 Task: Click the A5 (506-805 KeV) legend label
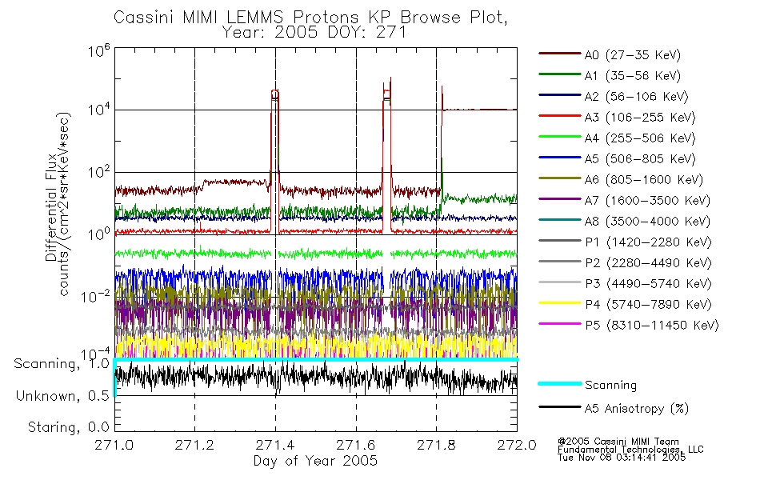[x=640, y=159]
